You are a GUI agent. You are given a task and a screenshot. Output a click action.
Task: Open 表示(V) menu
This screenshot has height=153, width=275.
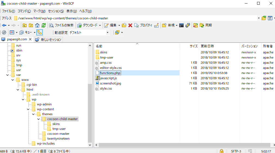pyautogui.click(x=72, y=11)
